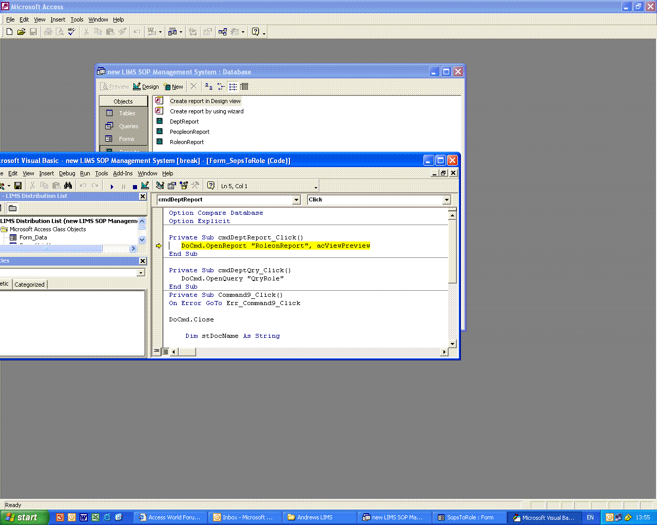
Task: Open Create report in Design view
Action: pyautogui.click(x=205, y=101)
